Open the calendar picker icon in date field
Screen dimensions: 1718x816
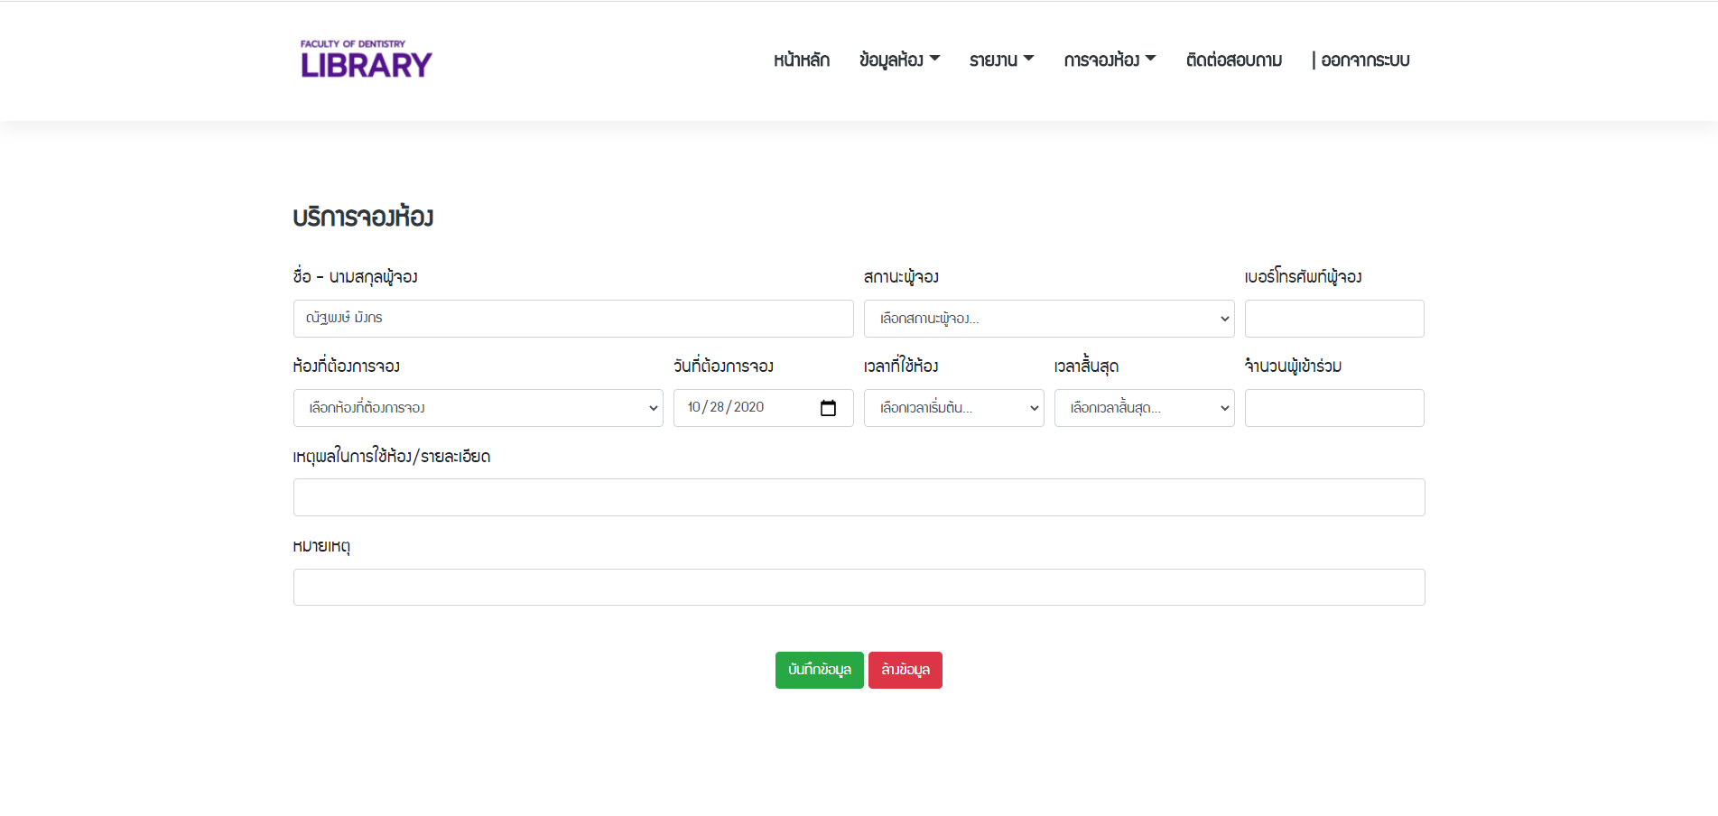(828, 408)
